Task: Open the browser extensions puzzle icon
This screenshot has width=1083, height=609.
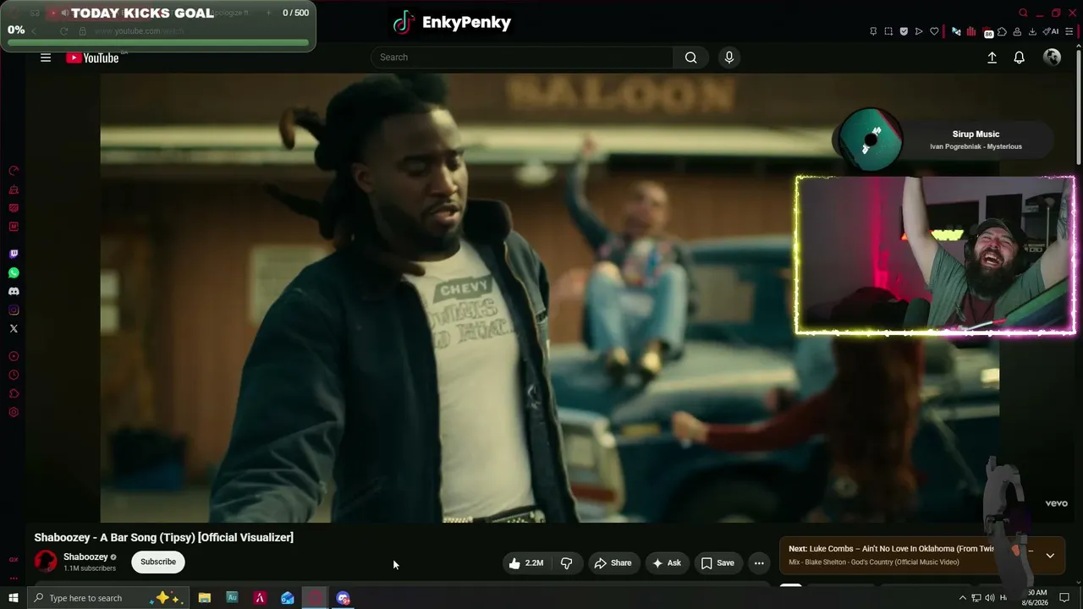Action: tap(1002, 31)
